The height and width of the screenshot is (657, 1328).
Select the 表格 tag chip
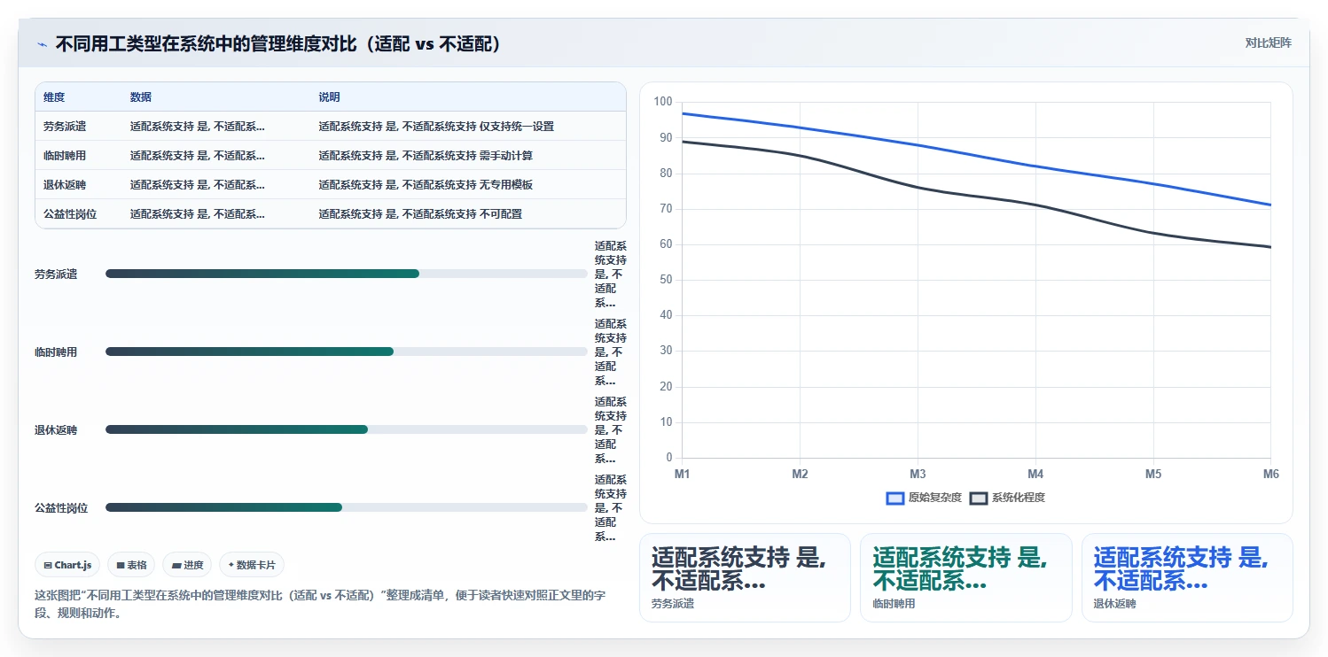click(x=131, y=565)
